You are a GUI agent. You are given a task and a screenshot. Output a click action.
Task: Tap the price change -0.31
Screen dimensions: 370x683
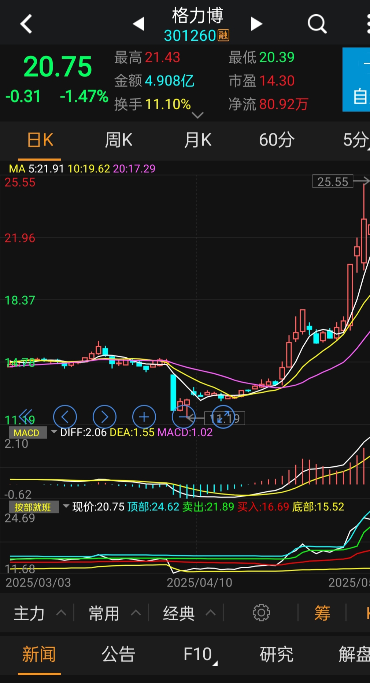pos(23,96)
